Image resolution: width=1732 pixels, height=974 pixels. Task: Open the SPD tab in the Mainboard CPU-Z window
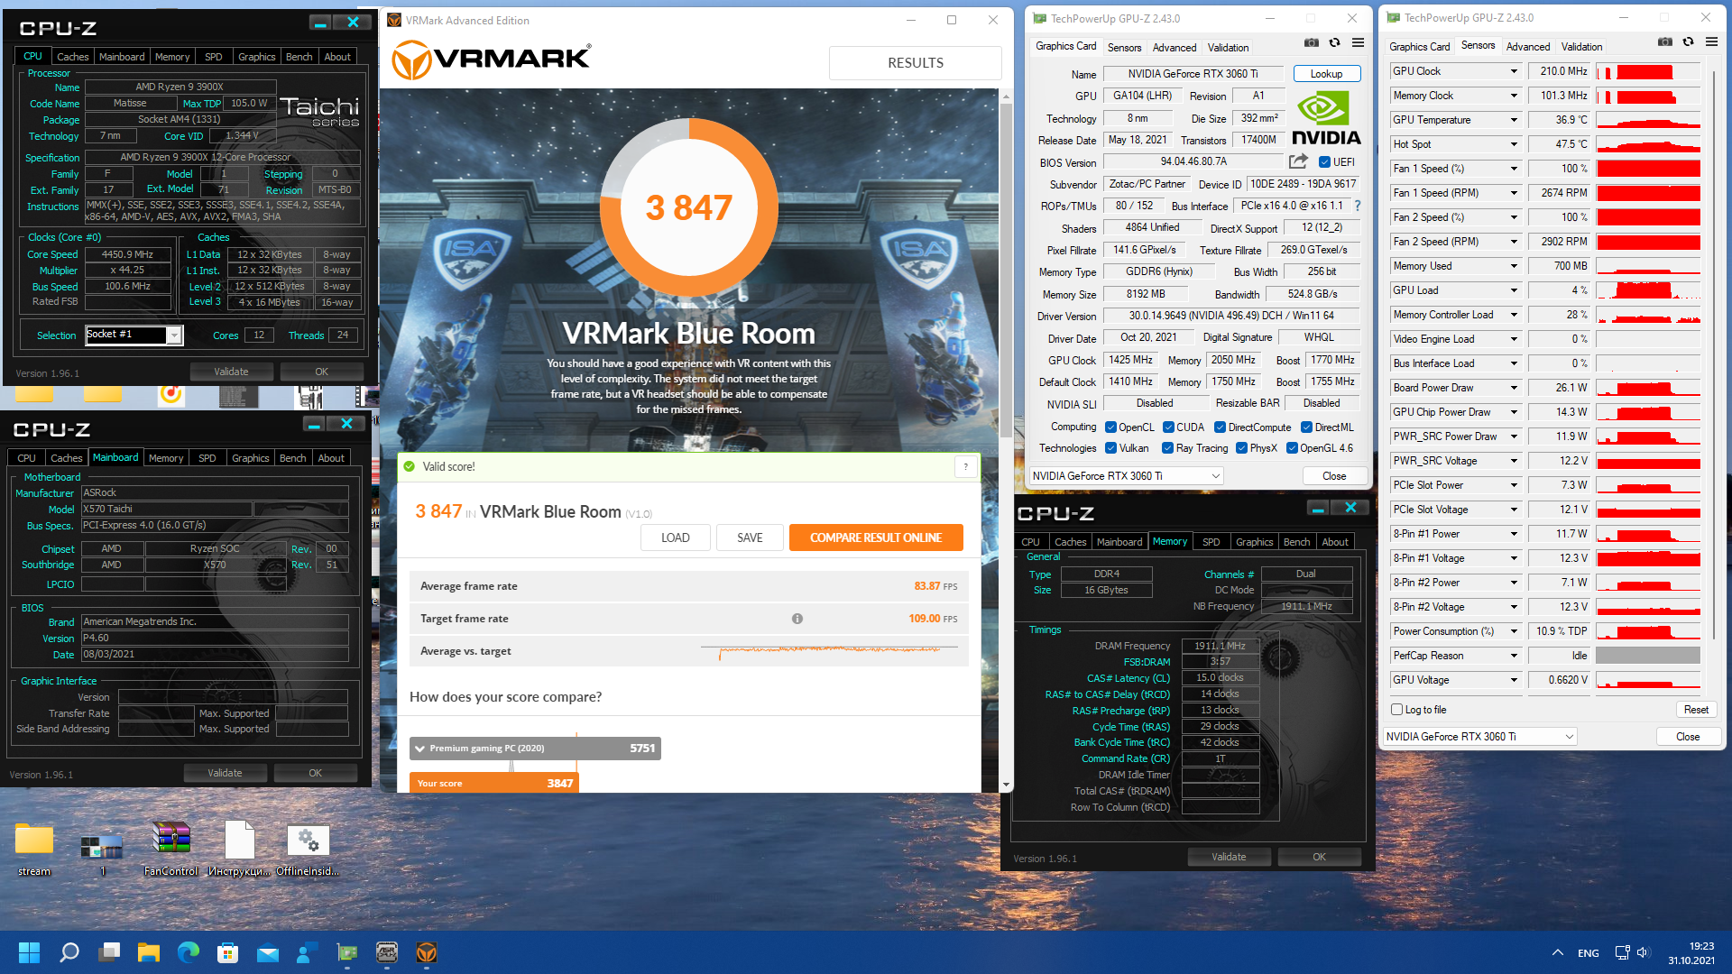(207, 458)
